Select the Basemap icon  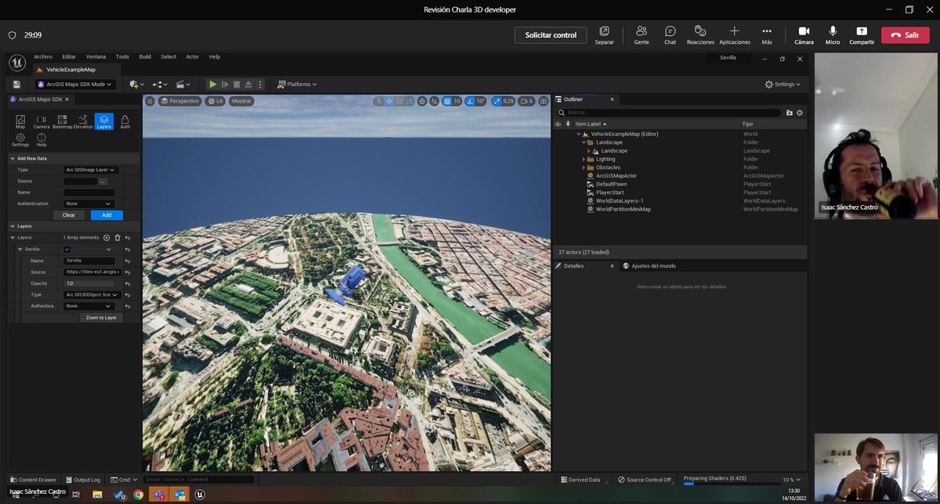tap(62, 121)
